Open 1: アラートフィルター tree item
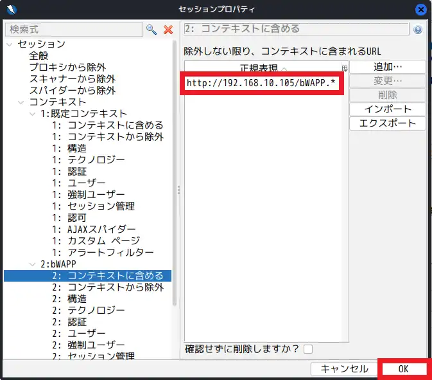Screen dimensions: 432x380 tap(103, 253)
